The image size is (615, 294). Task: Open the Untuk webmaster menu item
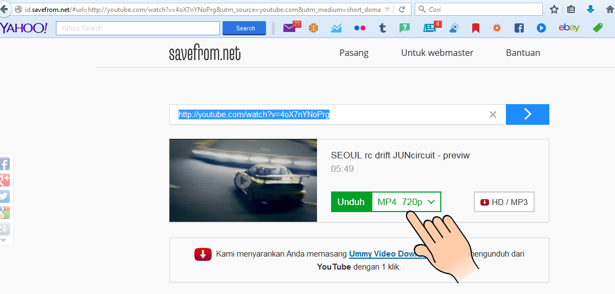tap(437, 53)
